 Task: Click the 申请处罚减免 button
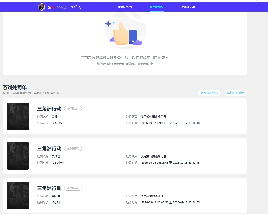tap(236, 93)
